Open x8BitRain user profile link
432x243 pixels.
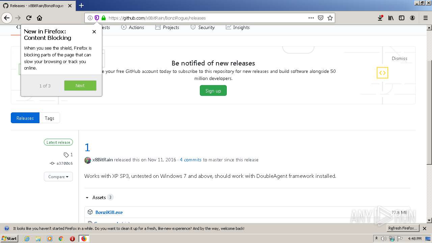coord(103,160)
